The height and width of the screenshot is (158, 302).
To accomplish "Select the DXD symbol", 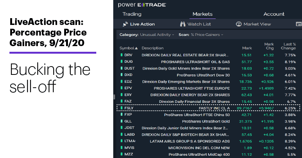I will pyautogui.click(x=128, y=75).
